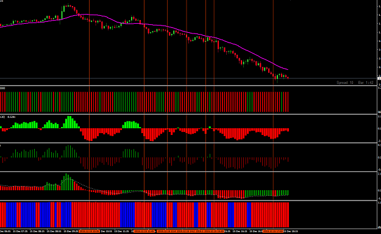This screenshot has width=381, height=234.
Task: Click the orange 2015.12.15 17:50 date tag
Action: coord(273,232)
